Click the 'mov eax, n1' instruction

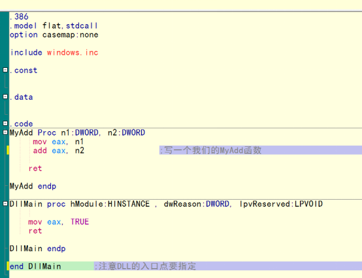tap(58, 142)
